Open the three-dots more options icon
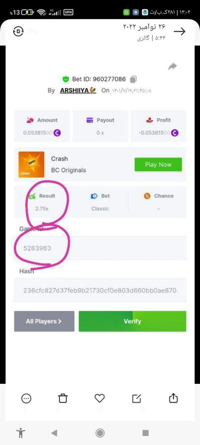 [x=26, y=398]
